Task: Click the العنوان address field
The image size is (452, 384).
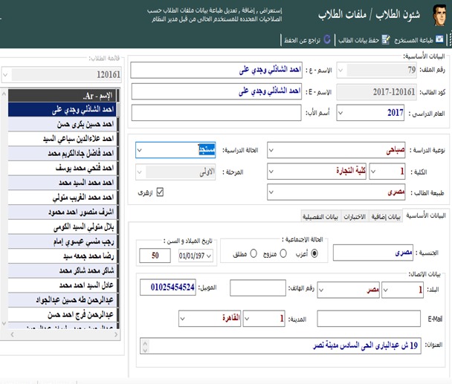Action: tap(280, 345)
